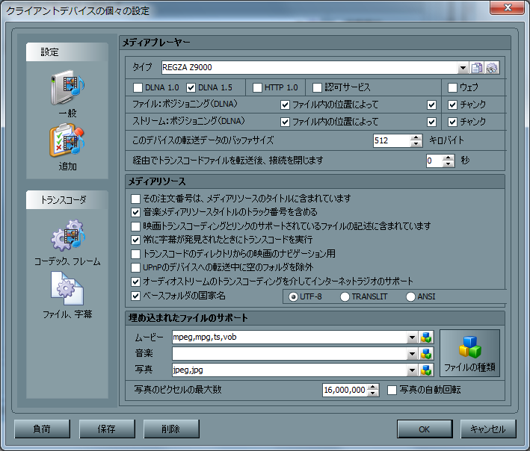Click the cubes icon beside 音楽 field
Screen dimensions: 530x451
426,354
